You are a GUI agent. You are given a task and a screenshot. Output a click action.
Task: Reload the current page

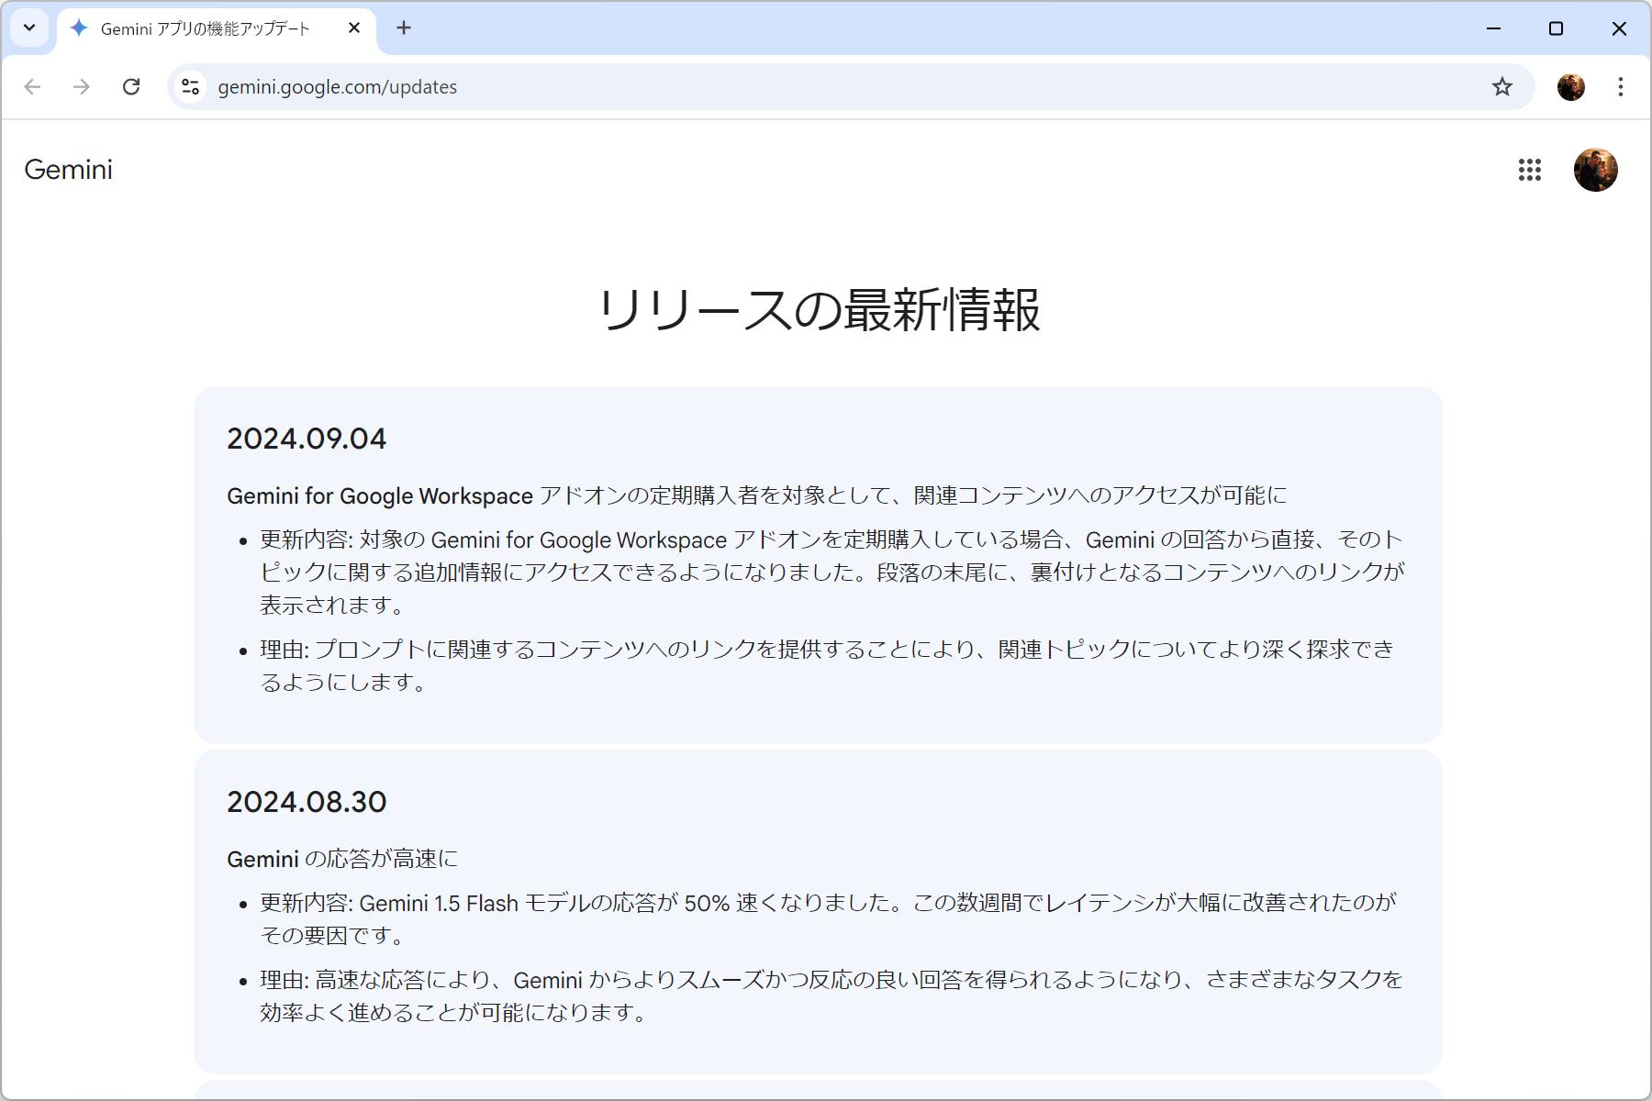(131, 86)
